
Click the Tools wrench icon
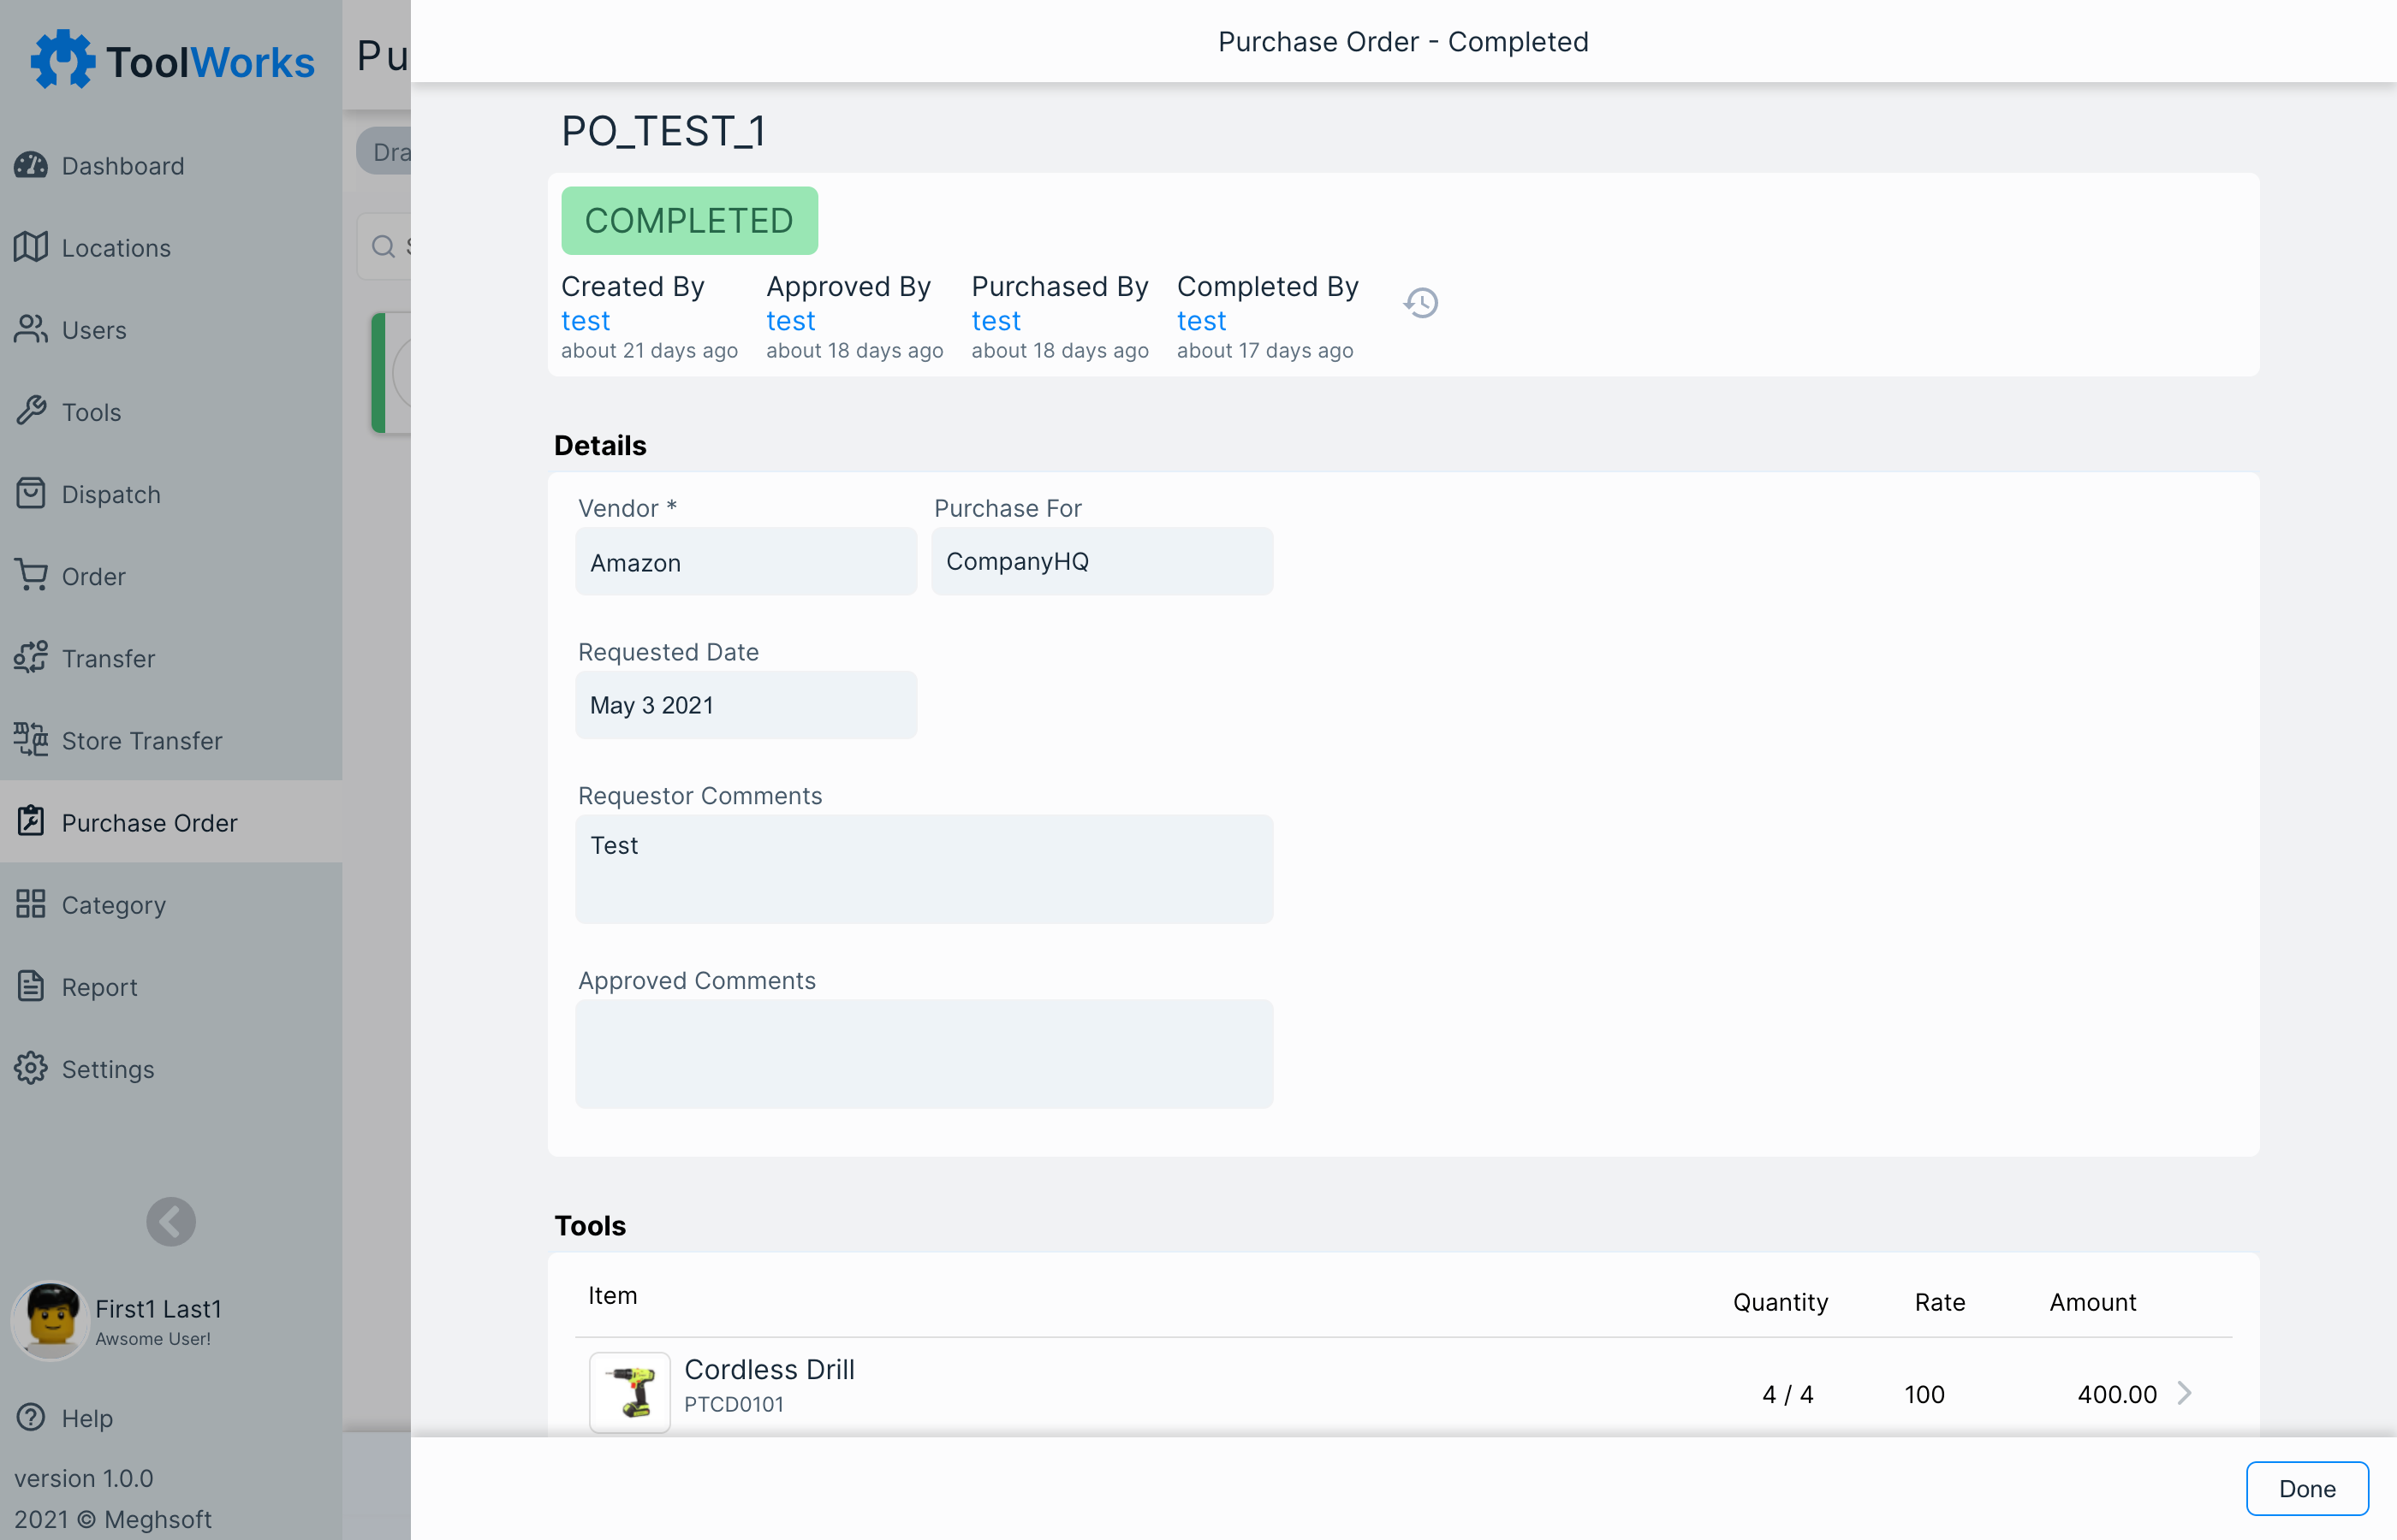(31, 411)
